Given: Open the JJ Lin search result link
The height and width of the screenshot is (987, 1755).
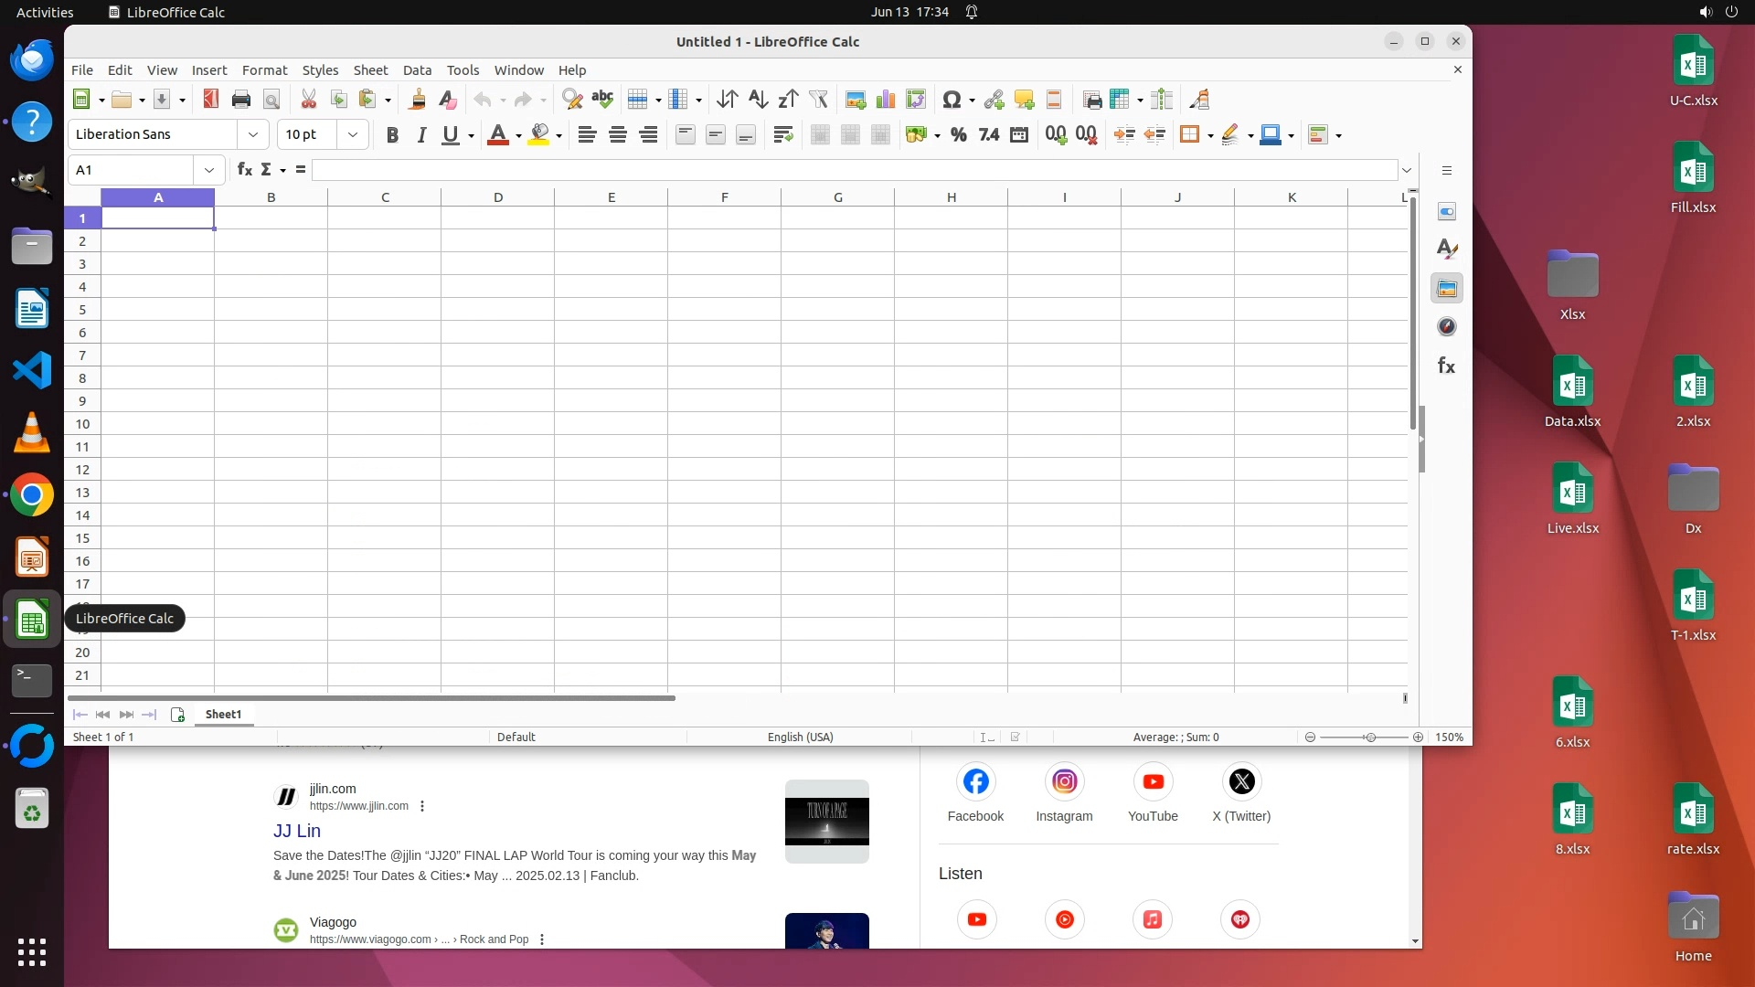Looking at the screenshot, I should tap(297, 831).
